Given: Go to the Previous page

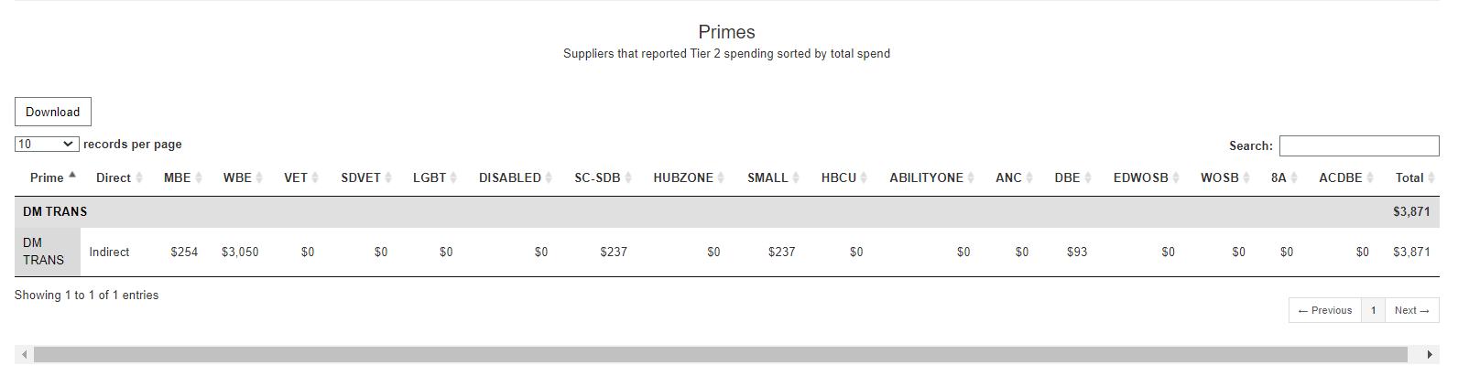Looking at the screenshot, I should click(1325, 310).
